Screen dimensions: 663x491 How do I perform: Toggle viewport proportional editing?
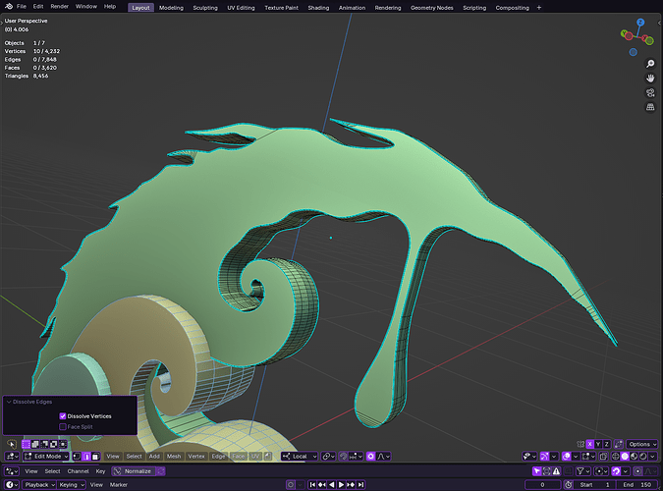click(x=371, y=457)
